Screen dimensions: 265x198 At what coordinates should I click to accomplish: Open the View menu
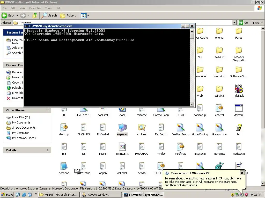[x=22, y=8]
